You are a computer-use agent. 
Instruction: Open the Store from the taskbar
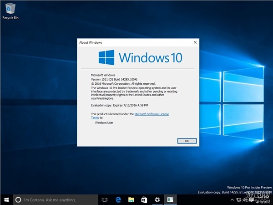(x=144, y=200)
